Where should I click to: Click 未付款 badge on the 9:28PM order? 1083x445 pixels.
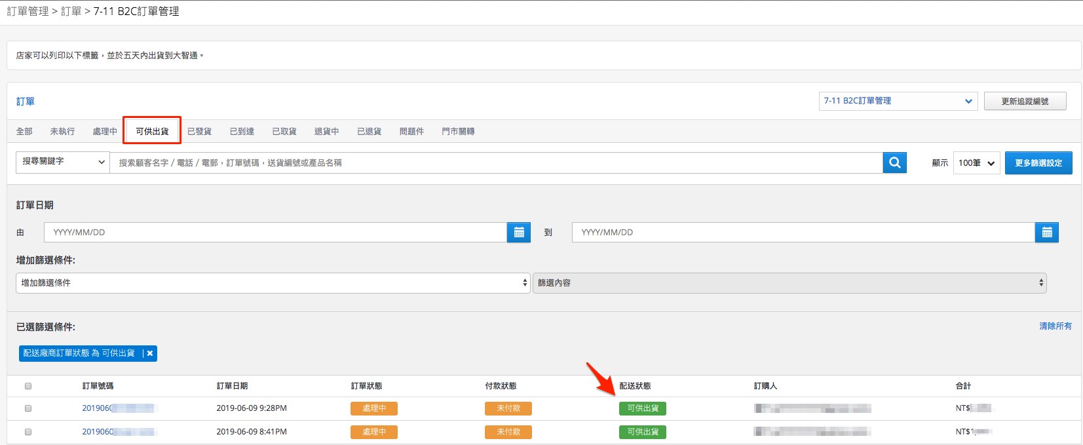click(508, 408)
